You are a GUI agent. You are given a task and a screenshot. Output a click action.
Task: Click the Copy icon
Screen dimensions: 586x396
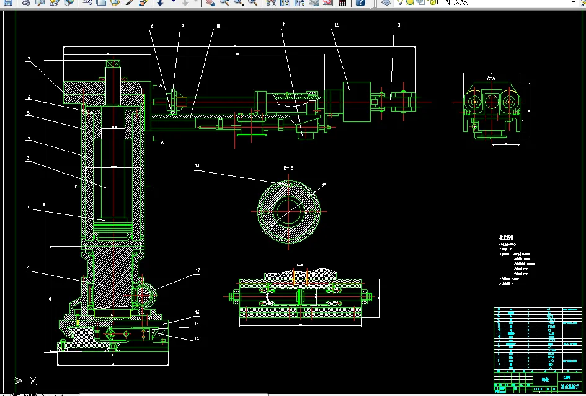[x=101, y=2]
